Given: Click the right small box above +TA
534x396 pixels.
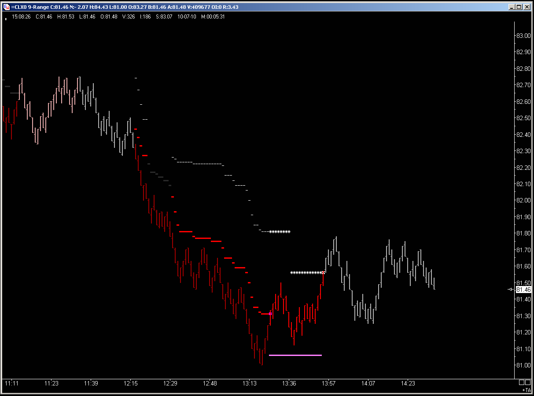Looking at the screenshot, I should click(x=528, y=382).
